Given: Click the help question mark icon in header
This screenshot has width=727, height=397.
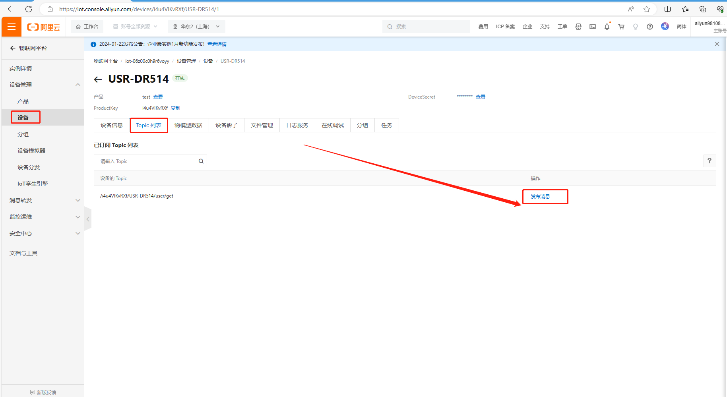Looking at the screenshot, I should point(649,27).
